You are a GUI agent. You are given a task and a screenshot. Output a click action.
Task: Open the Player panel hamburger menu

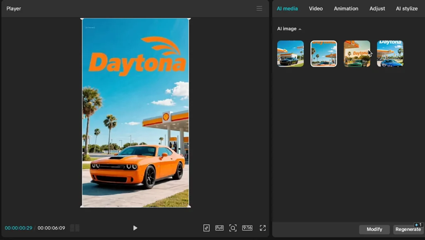click(x=259, y=8)
